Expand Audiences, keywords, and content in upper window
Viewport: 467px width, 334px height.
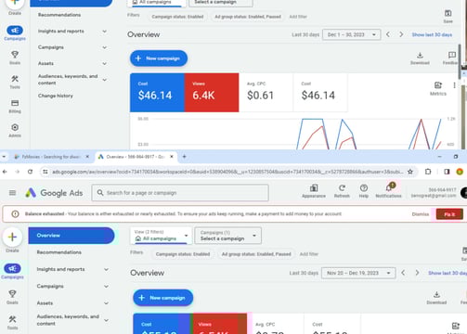tap(105, 80)
